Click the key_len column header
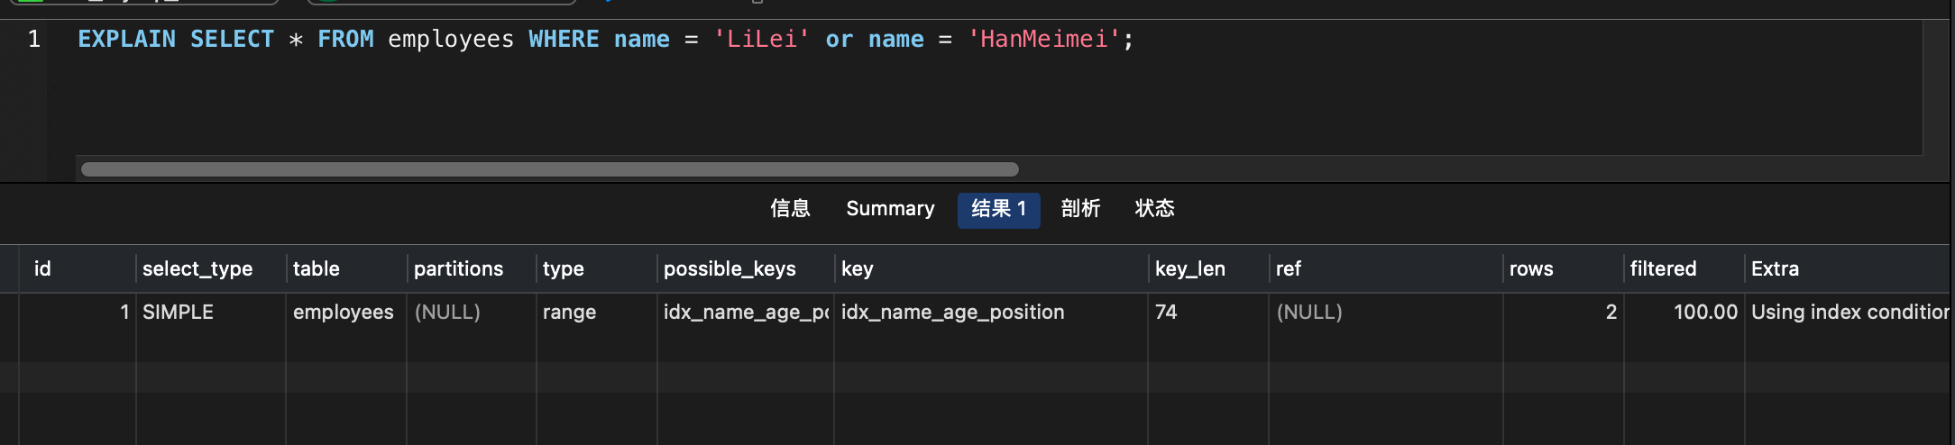Screen dimensions: 1955x445 click(1189, 268)
